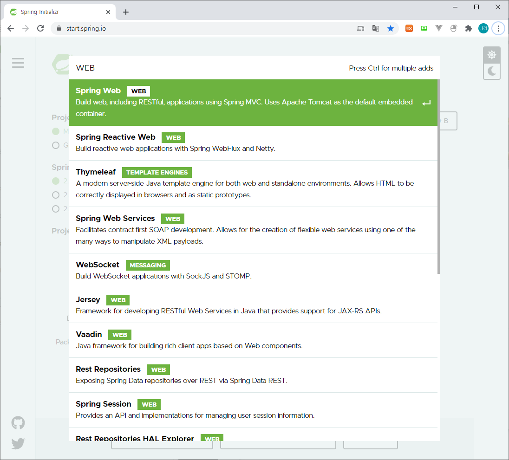Image resolution: width=509 pixels, height=460 pixels.
Task: Switch to dark theme moon icon
Action: pyautogui.click(x=492, y=71)
